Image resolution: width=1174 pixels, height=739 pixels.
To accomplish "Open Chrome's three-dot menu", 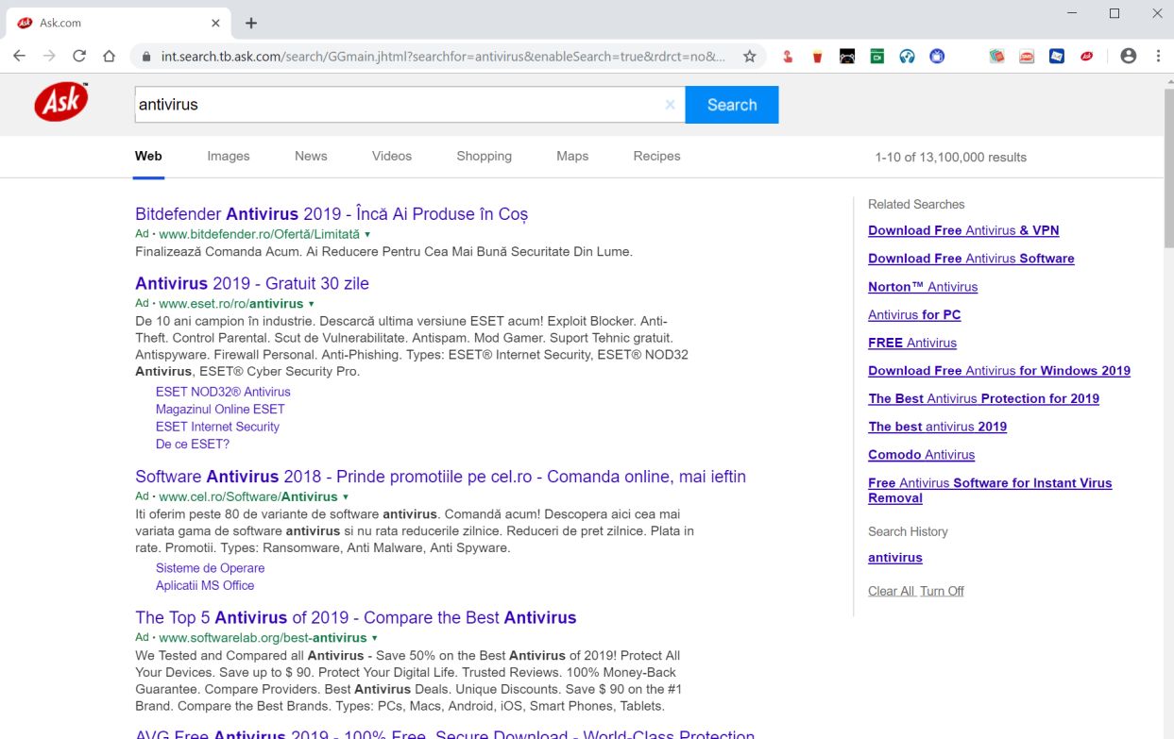I will click(1158, 57).
